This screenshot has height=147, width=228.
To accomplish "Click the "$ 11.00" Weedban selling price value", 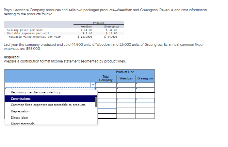I will 86,30.
